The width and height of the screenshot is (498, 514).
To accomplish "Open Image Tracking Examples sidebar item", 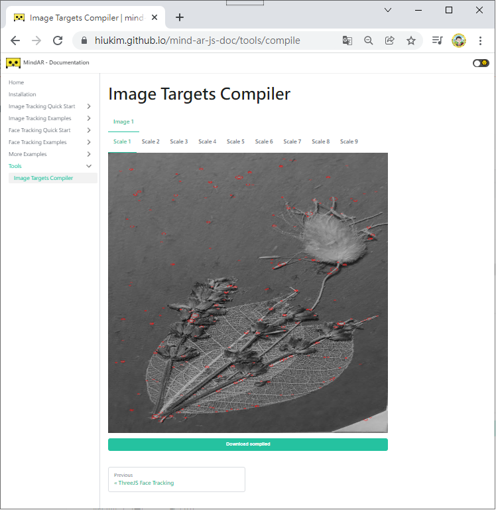I will (40, 118).
